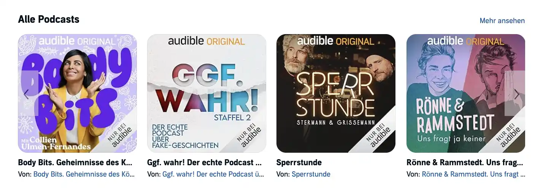
Task: Open the Rönne & Rammstedt cover artwork
Action: click(x=465, y=93)
